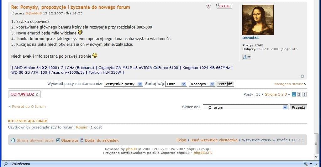Open phpBB link in footer

pyautogui.click(x=131, y=149)
